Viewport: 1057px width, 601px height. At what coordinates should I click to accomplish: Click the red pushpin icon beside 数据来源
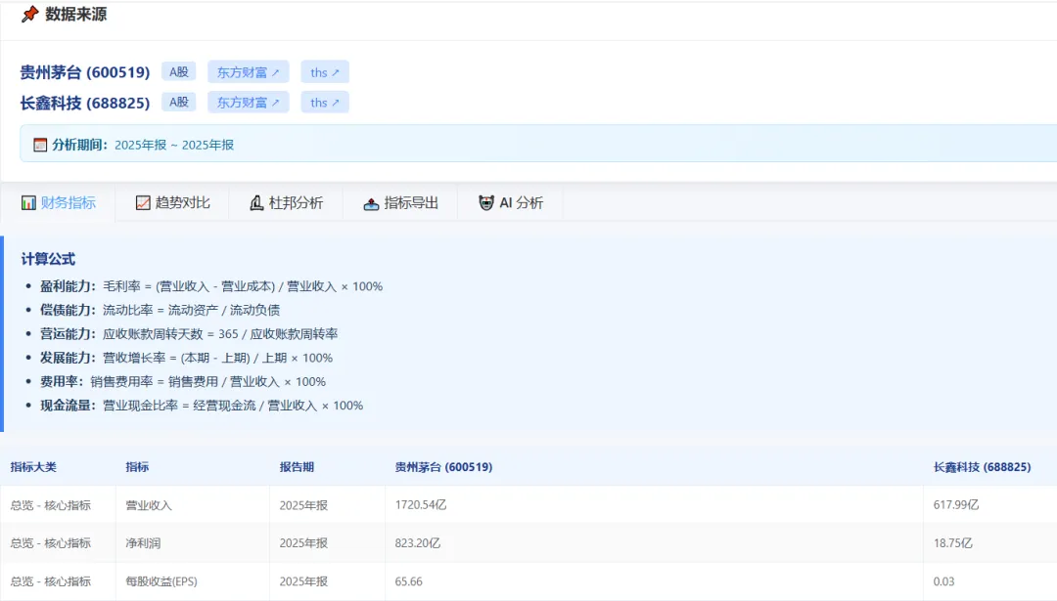coord(29,14)
